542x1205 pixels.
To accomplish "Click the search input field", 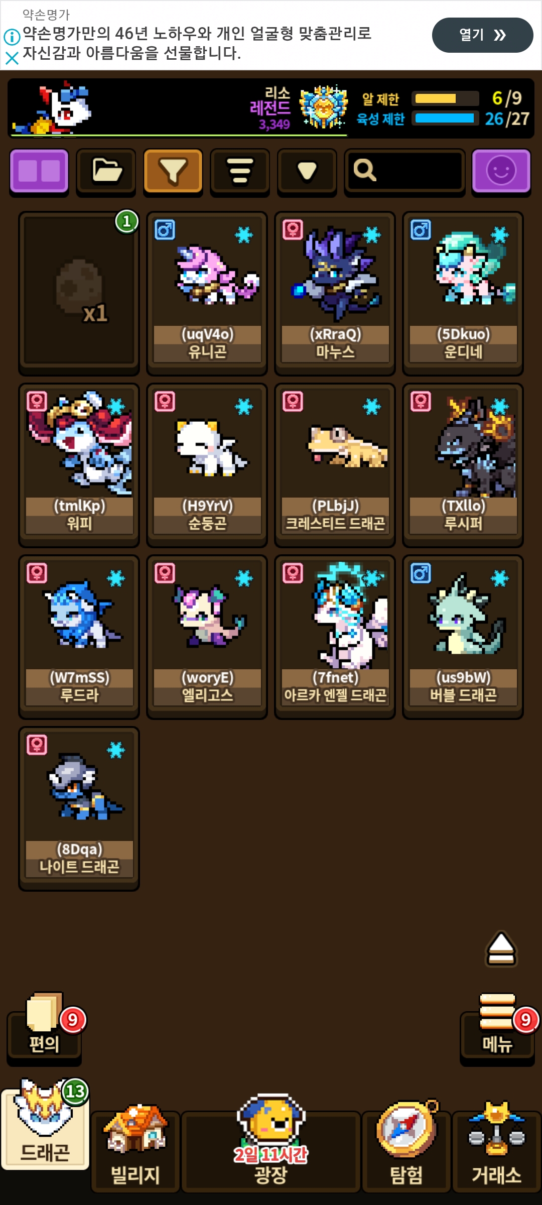I will [404, 171].
